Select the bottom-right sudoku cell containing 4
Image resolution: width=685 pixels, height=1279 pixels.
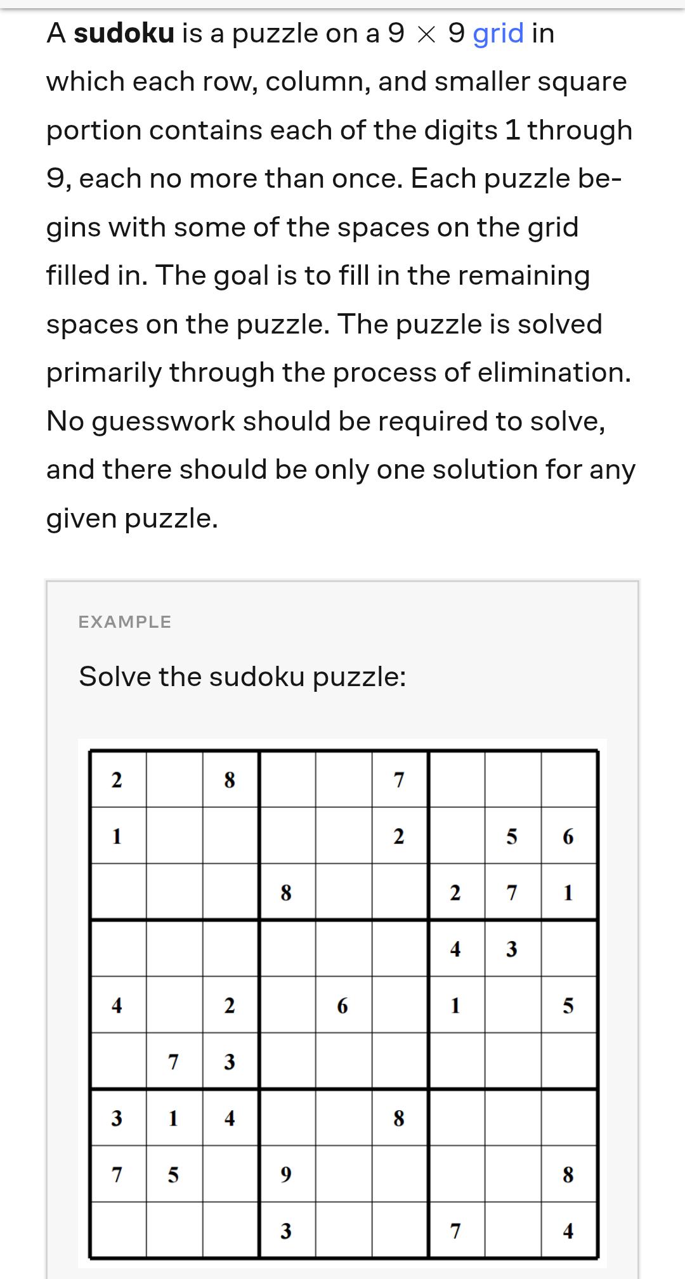pos(568,1231)
